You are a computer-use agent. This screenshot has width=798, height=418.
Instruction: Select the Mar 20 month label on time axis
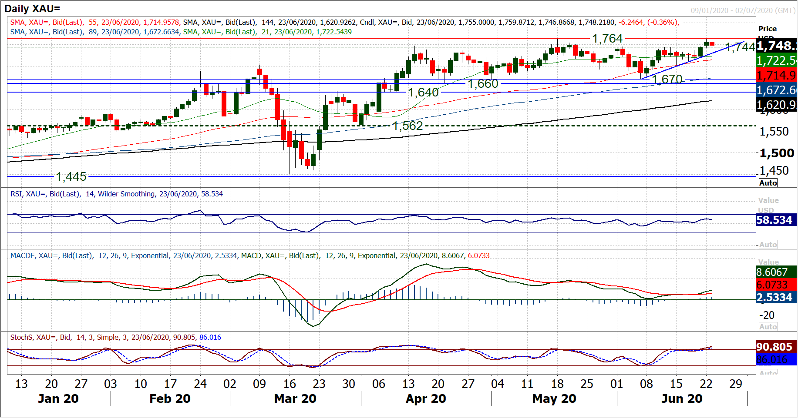click(295, 398)
